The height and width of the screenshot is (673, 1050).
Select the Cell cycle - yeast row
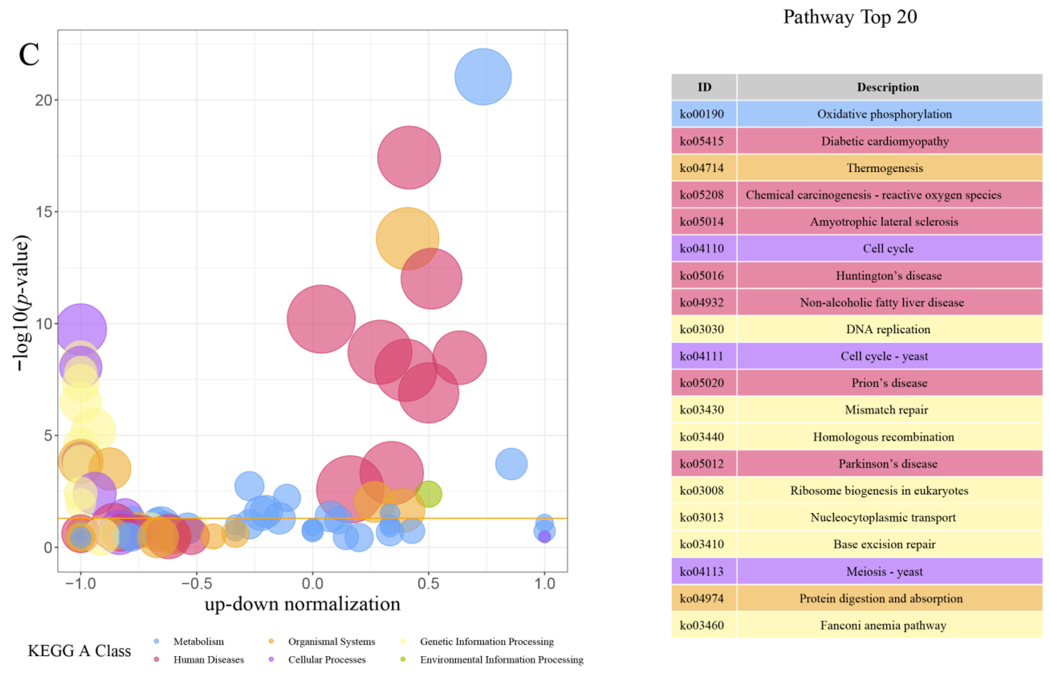(884, 356)
